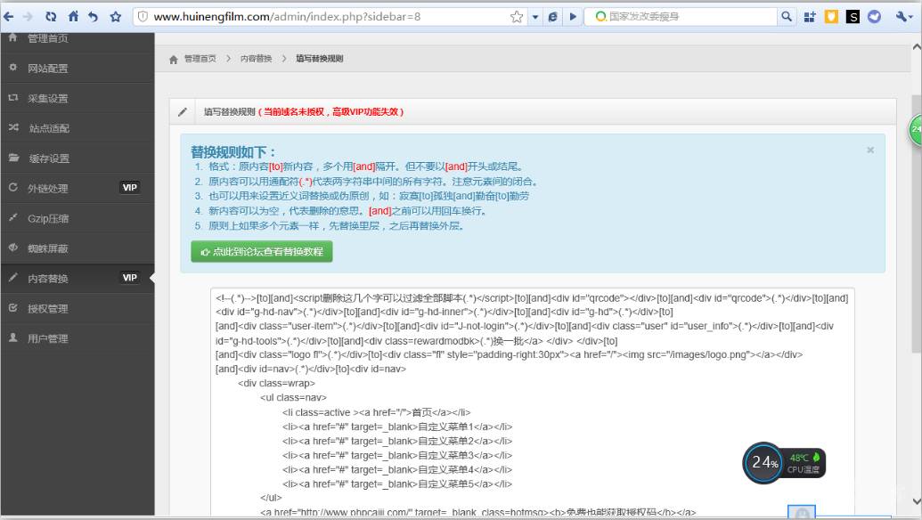Click the retweet icon beside 采集设置
Screen dimensions: 922x520
click(x=13, y=98)
